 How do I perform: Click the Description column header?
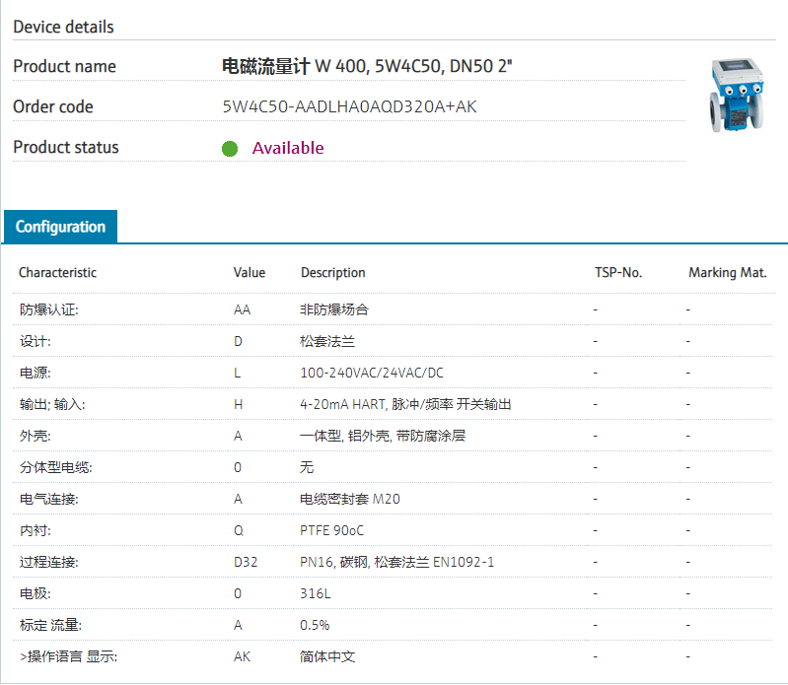click(x=332, y=273)
